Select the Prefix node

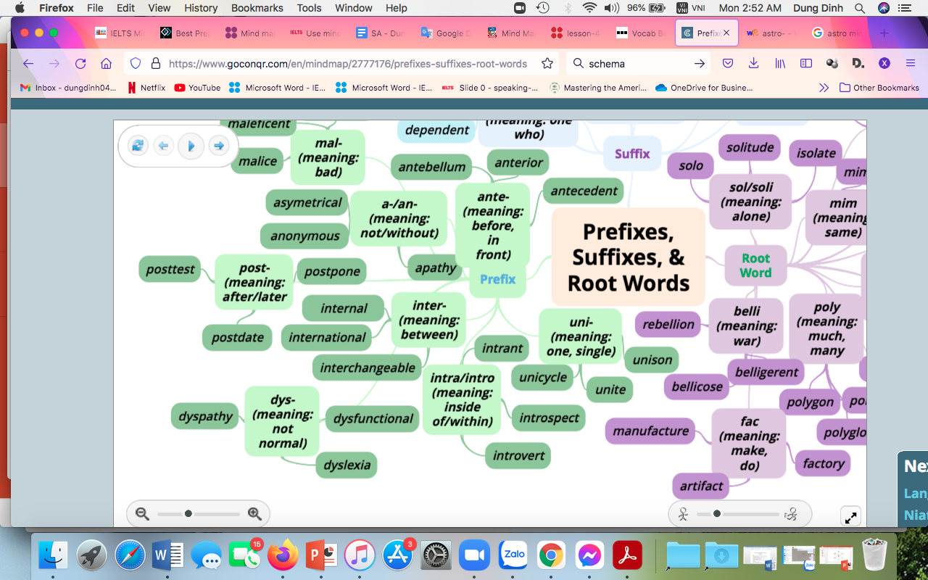point(498,280)
